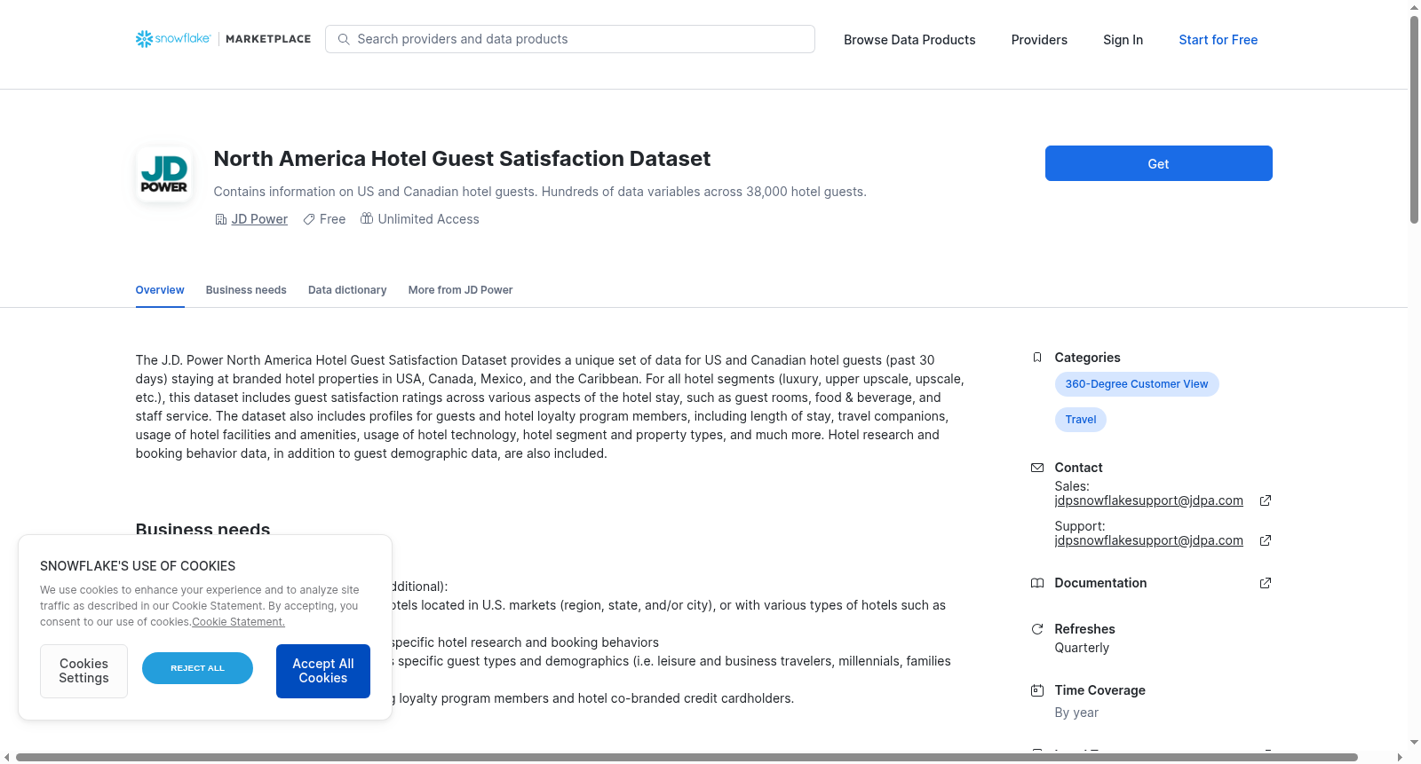Click the Sales email jdpsnowflakesupport@jdpa.com
This screenshot has height=764, width=1421.
[x=1148, y=500]
